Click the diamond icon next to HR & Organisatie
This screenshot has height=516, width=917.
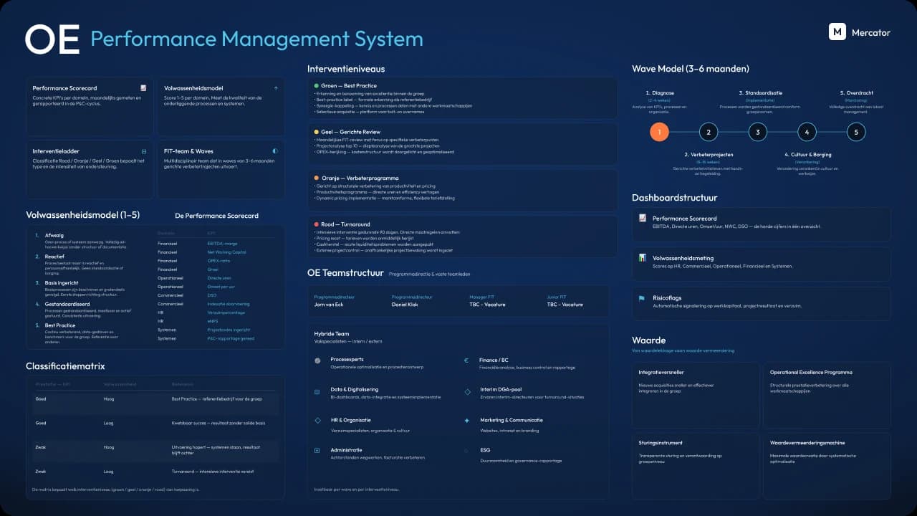pyautogui.click(x=317, y=421)
